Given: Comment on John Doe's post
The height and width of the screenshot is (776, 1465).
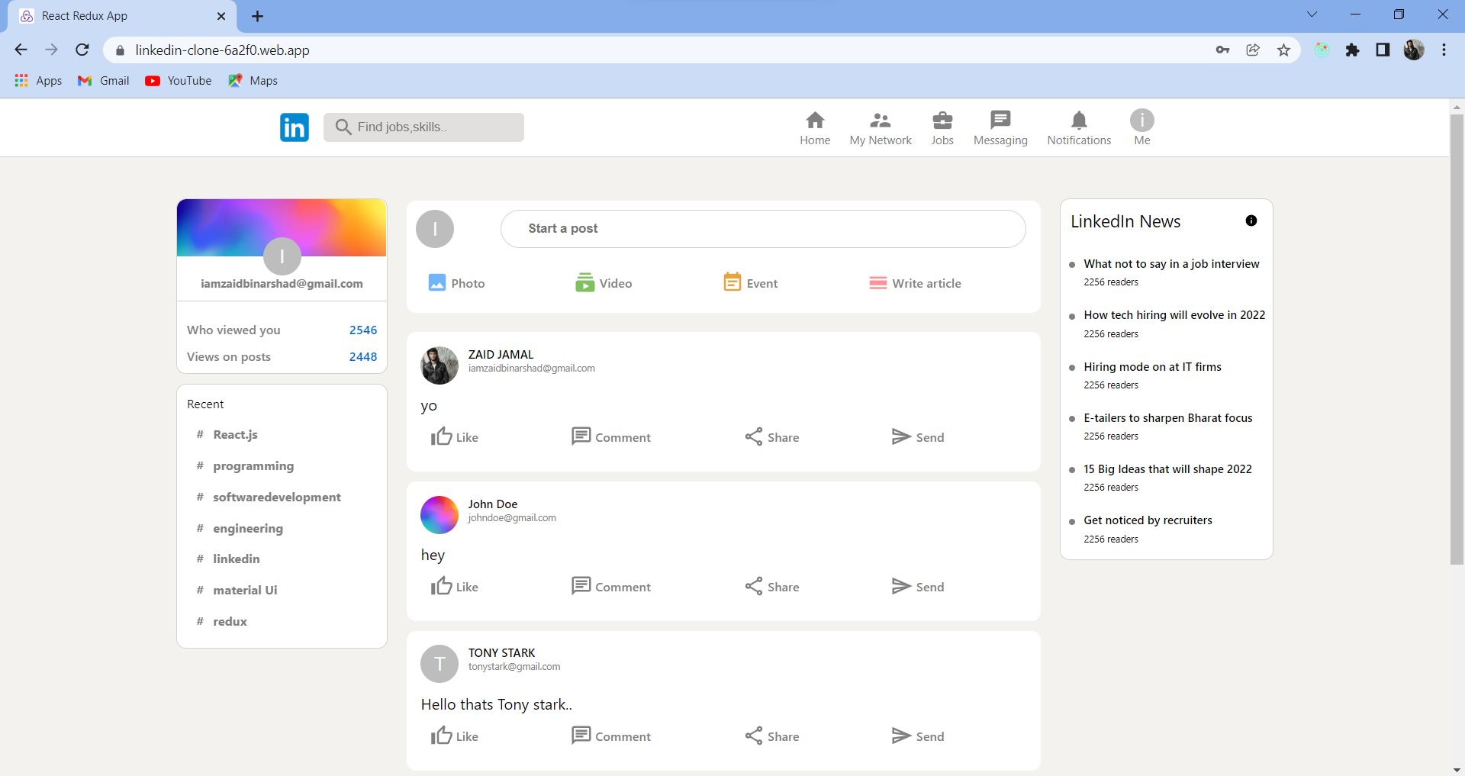Looking at the screenshot, I should tap(611, 587).
